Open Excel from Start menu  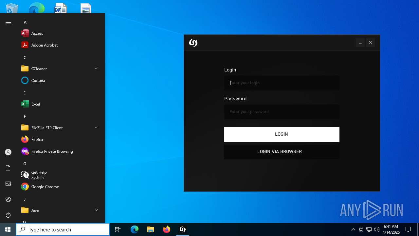coord(60,104)
